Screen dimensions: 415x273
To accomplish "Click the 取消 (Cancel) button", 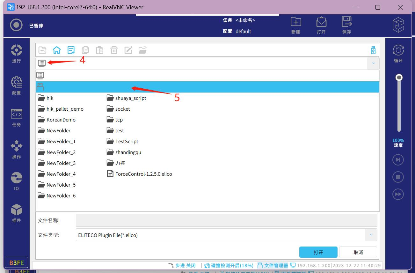I will point(358,252).
